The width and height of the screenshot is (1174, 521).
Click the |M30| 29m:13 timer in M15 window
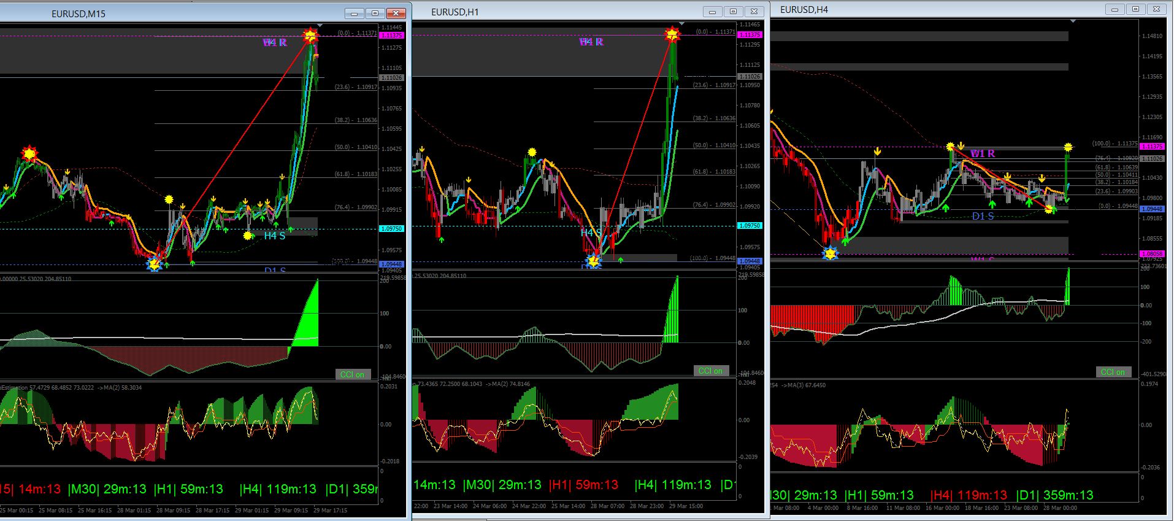[107, 489]
